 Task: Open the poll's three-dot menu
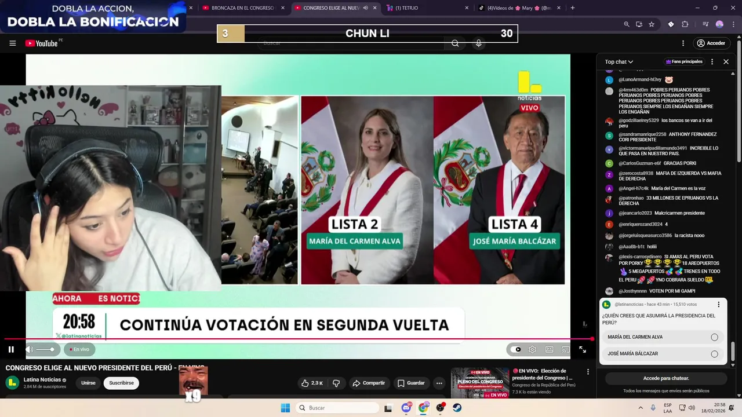coord(719,304)
